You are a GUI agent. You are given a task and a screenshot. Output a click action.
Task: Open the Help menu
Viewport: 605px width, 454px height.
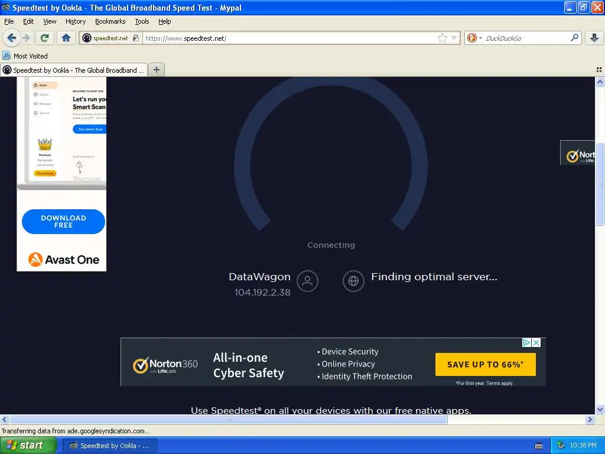coord(165,21)
